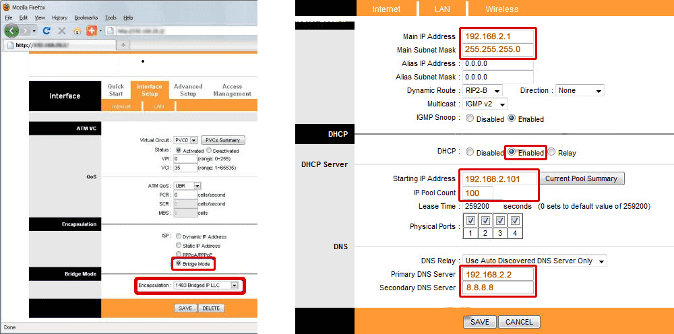Open the ATM QoS UBR dropdown
This screenshot has height=334, width=674.
click(187, 186)
